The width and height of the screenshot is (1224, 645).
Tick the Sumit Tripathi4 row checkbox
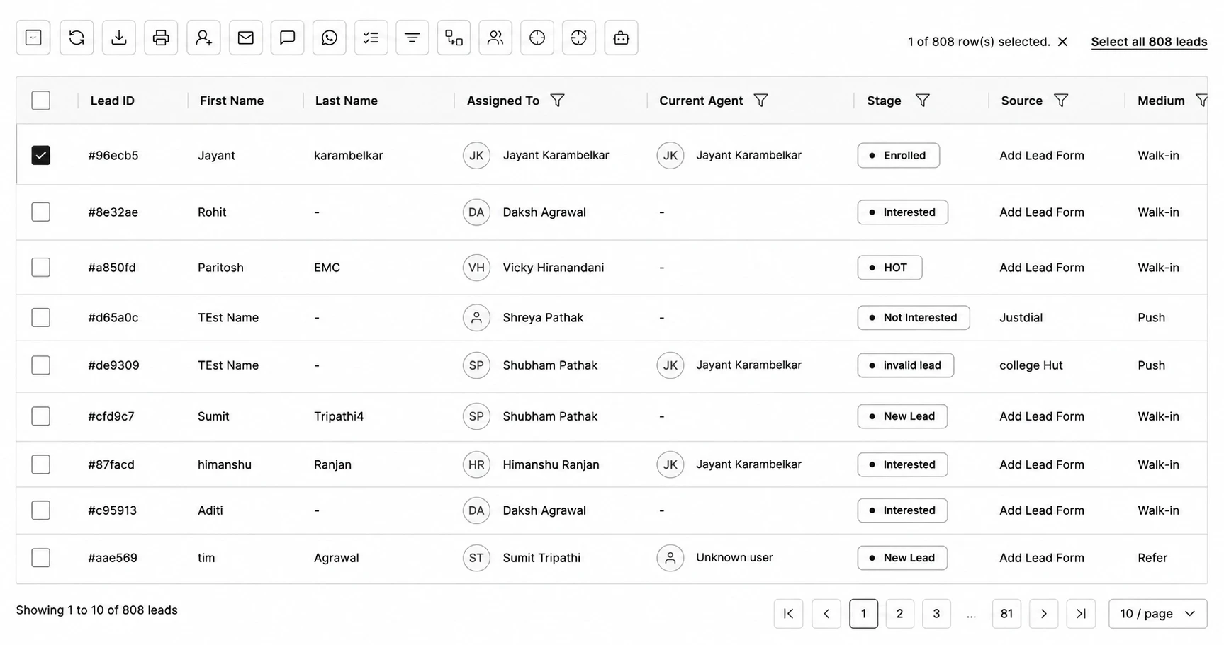pyautogui.click(x=41, y=416)
